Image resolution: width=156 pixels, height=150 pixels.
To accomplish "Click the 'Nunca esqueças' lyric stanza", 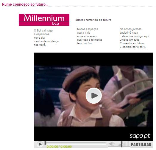I will [x=90, y=36].
